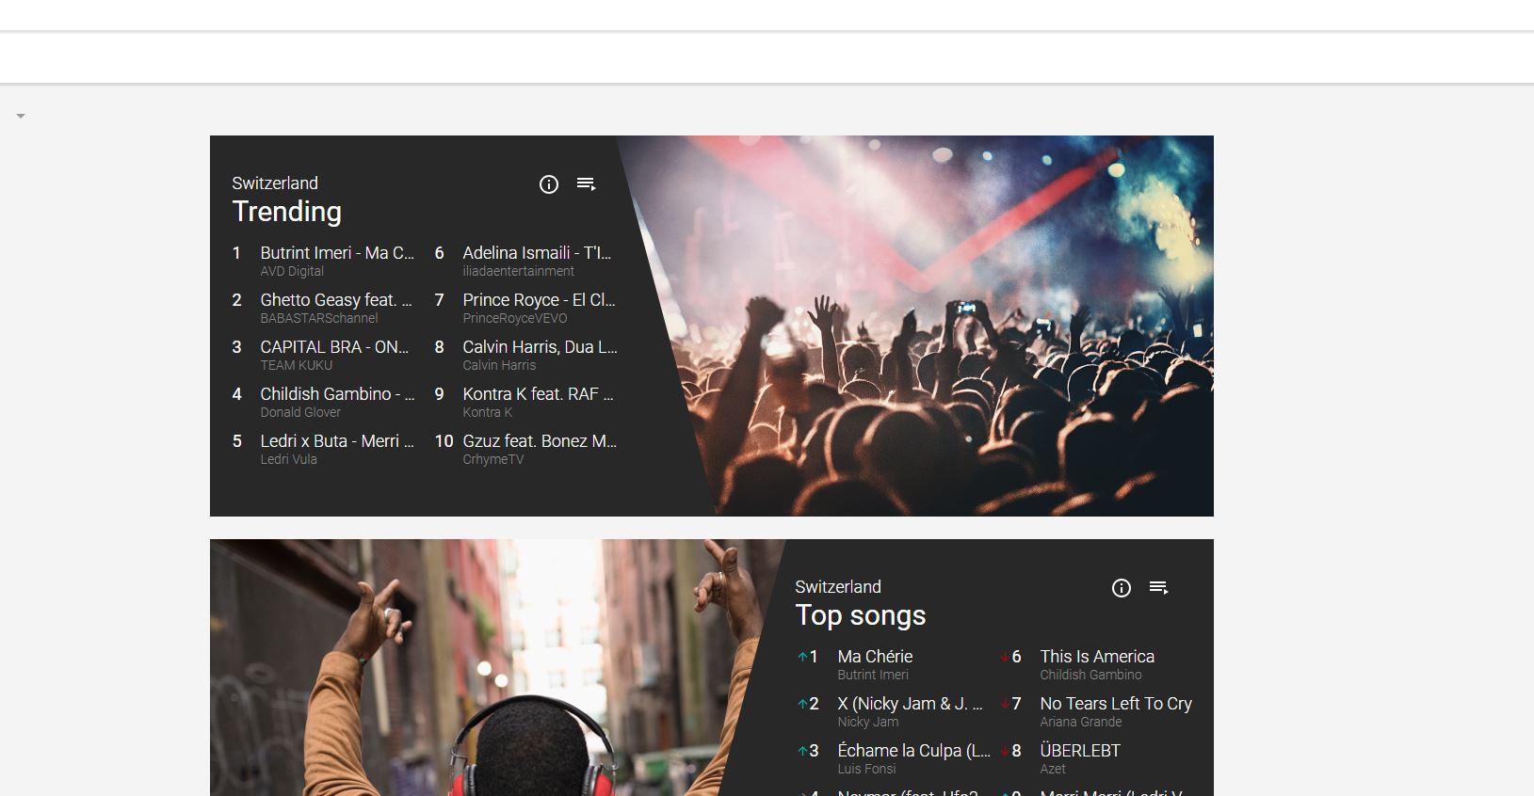This screenshot has width=1534, height=796.
Task: Open trending video Calvin Harris, Dua L...
Action: pos(540,347)
